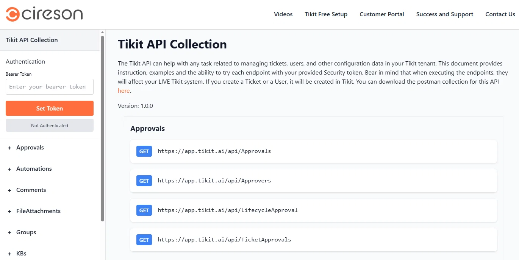The image size is (519, 260).
Task: Expand the Groups sidebar section
Action: click(x=22, y=232)
